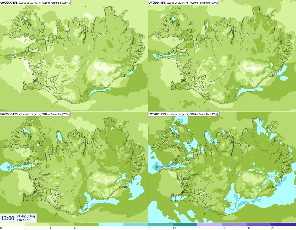Click the legend value label '2'

coord(25,228)
